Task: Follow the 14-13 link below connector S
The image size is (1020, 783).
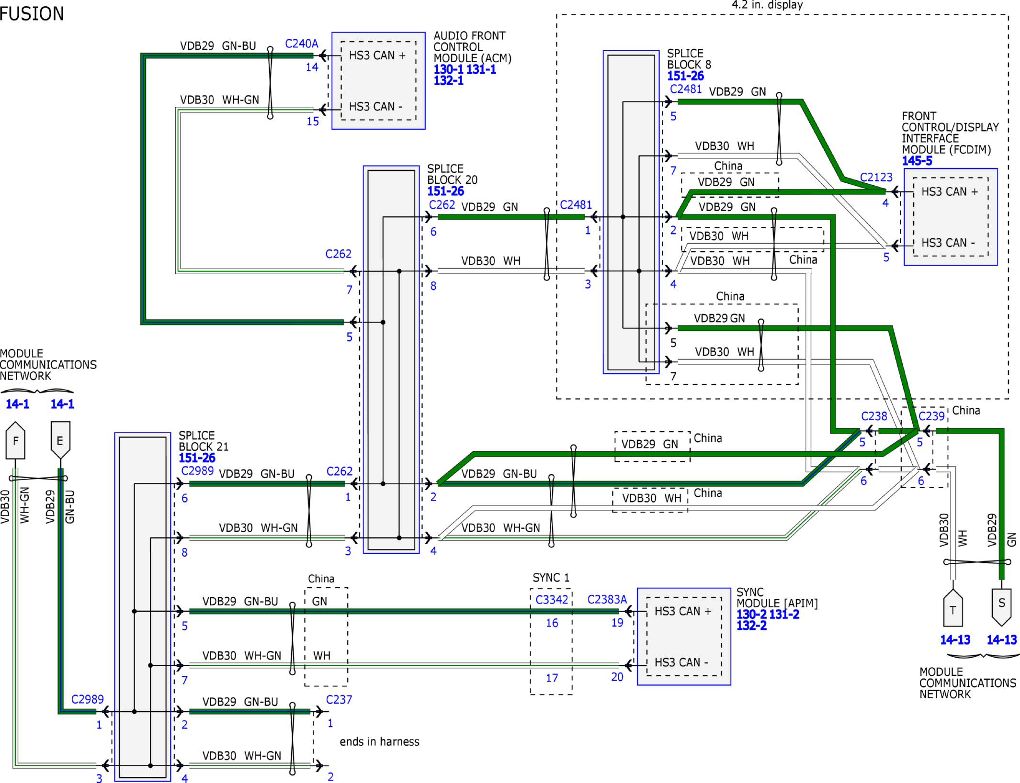Action: 1002,639
